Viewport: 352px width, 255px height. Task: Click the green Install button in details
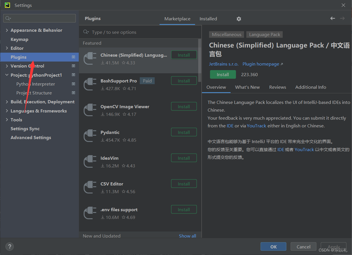coord(223,74)
